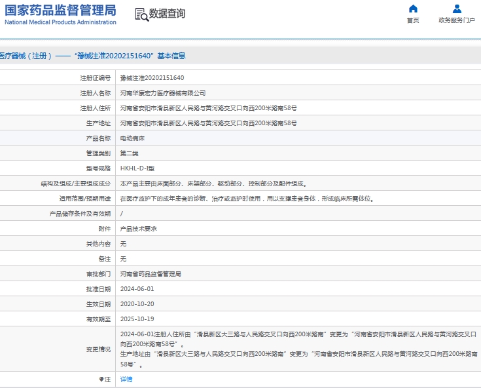Image resolution: width=481 pixels, height=390 pixels.
Task: Click the 型号规格 field label
Action: pyautogui.click(x=98, y=168)
